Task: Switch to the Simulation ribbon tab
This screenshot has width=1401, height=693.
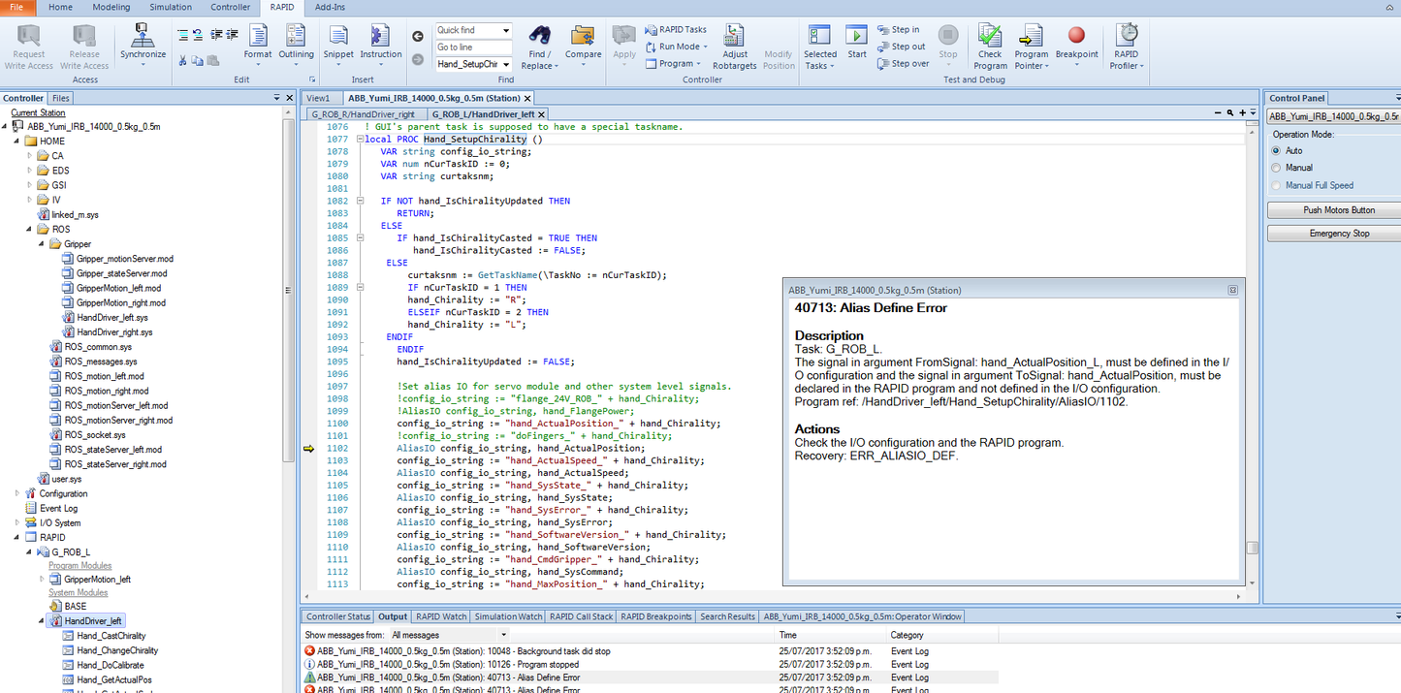Action: point(170,7)
